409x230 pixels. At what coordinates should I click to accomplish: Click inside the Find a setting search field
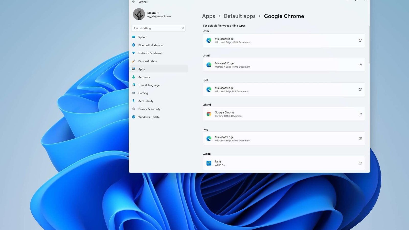tap(153, 28)
